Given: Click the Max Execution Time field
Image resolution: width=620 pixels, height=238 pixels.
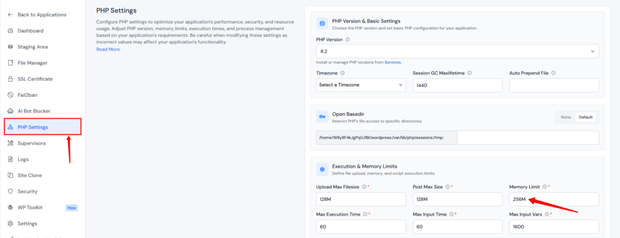Looking at the screenshot, I should [361, 226].
